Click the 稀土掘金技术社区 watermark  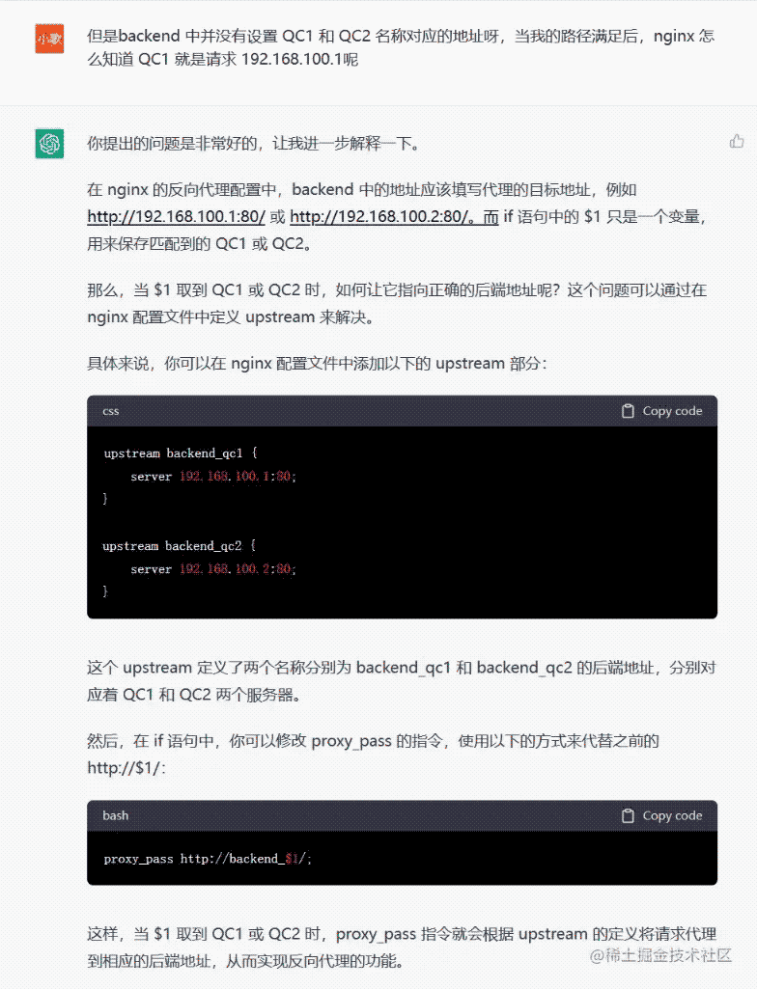coord(661,955)
